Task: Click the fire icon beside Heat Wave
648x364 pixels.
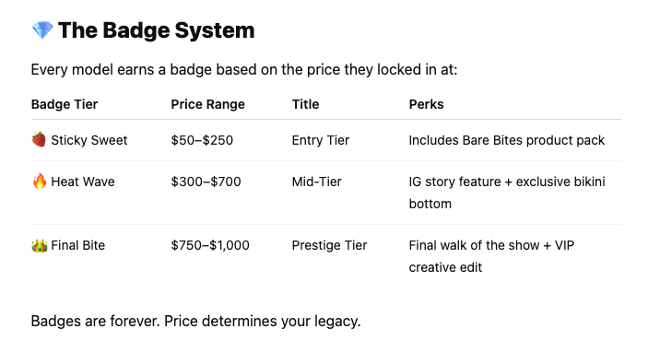Action: pos(40,181)
